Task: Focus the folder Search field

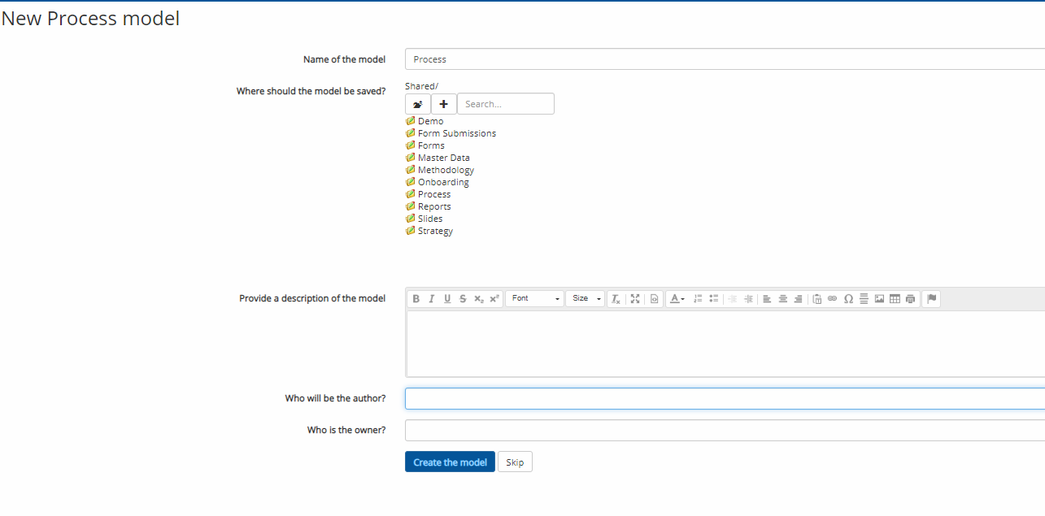Action: coord(505,104)
